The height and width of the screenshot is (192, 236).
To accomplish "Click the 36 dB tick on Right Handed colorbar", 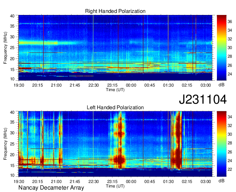I will coord(230,22).
